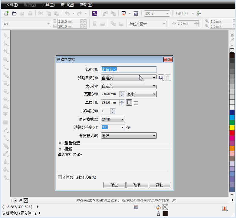
Task: Click the 名称 text input field
Action: point(129,69)
